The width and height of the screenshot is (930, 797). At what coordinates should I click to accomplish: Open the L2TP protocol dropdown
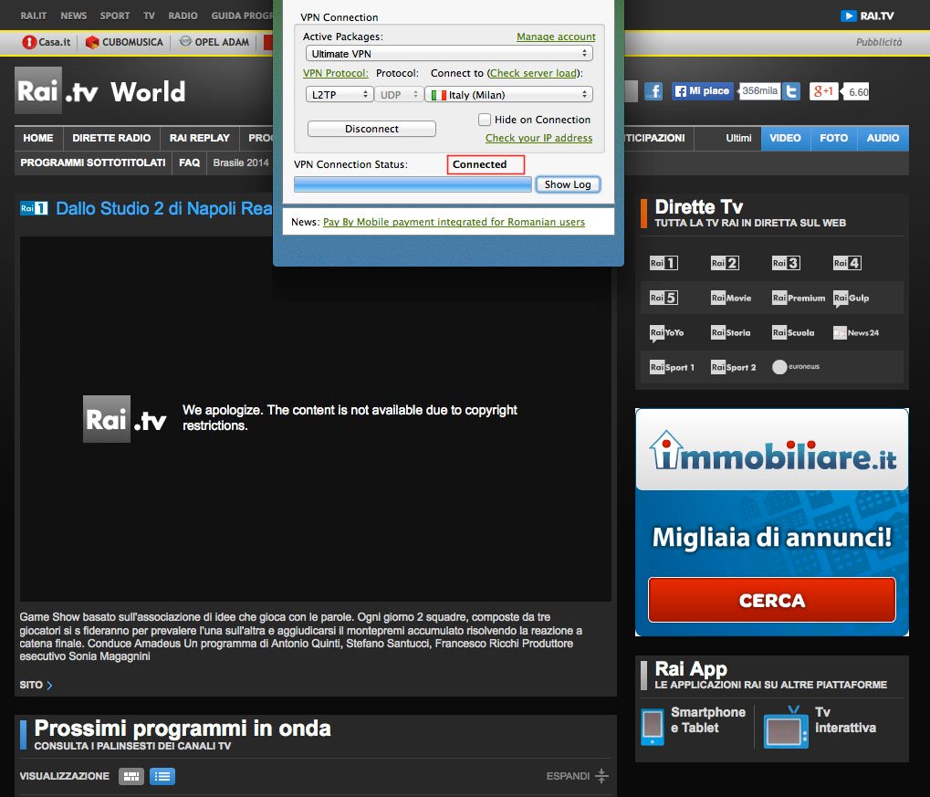click(x=340, y=94)
